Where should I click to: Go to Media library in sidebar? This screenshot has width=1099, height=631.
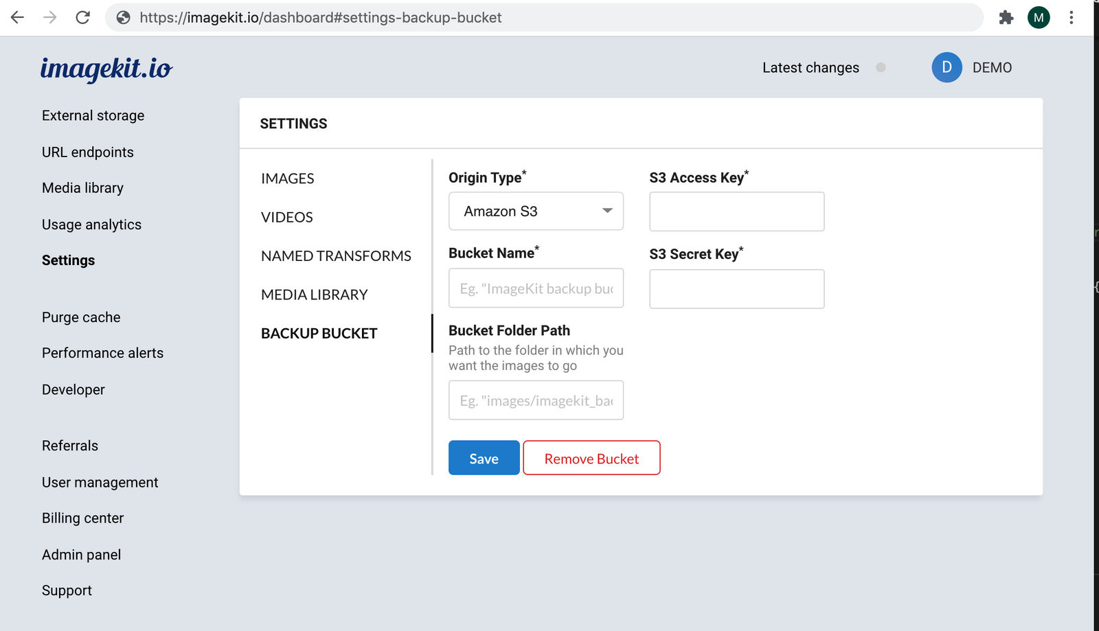click(82, 188)
